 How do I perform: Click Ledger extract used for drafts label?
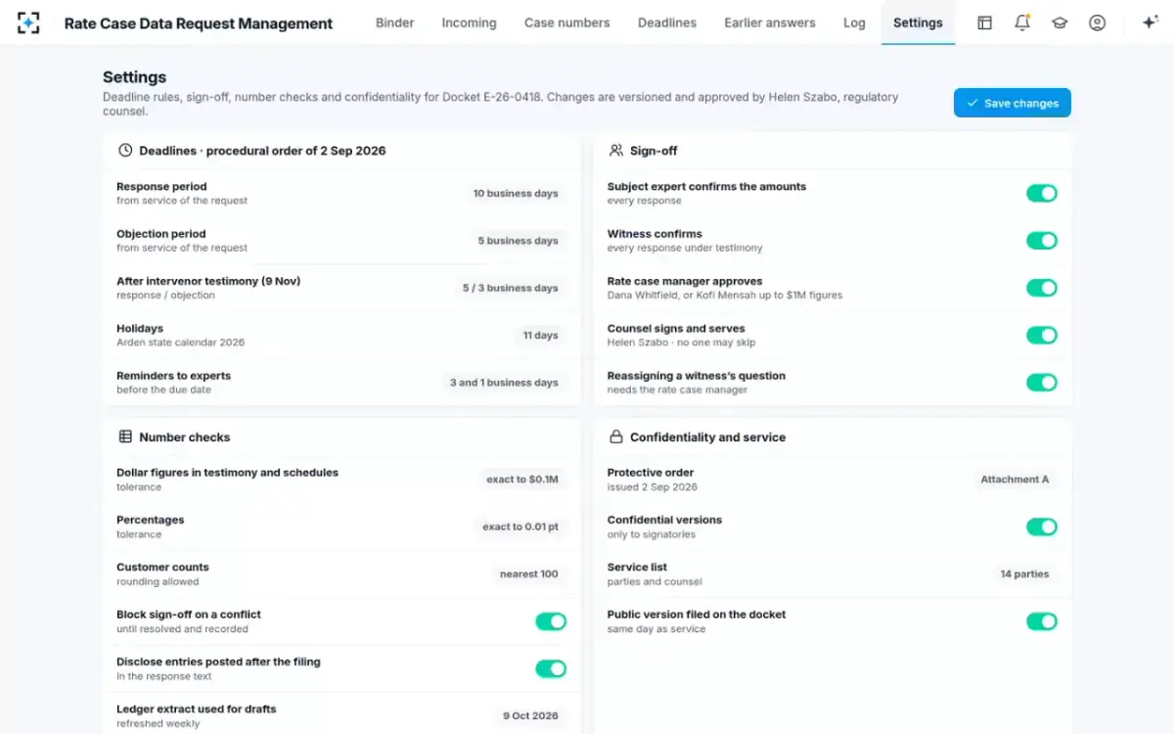pyautogui.click(x=197, y=709)
